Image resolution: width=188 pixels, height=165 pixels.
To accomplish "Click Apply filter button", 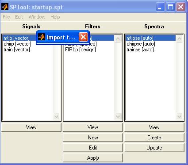I will click(93, 158).
